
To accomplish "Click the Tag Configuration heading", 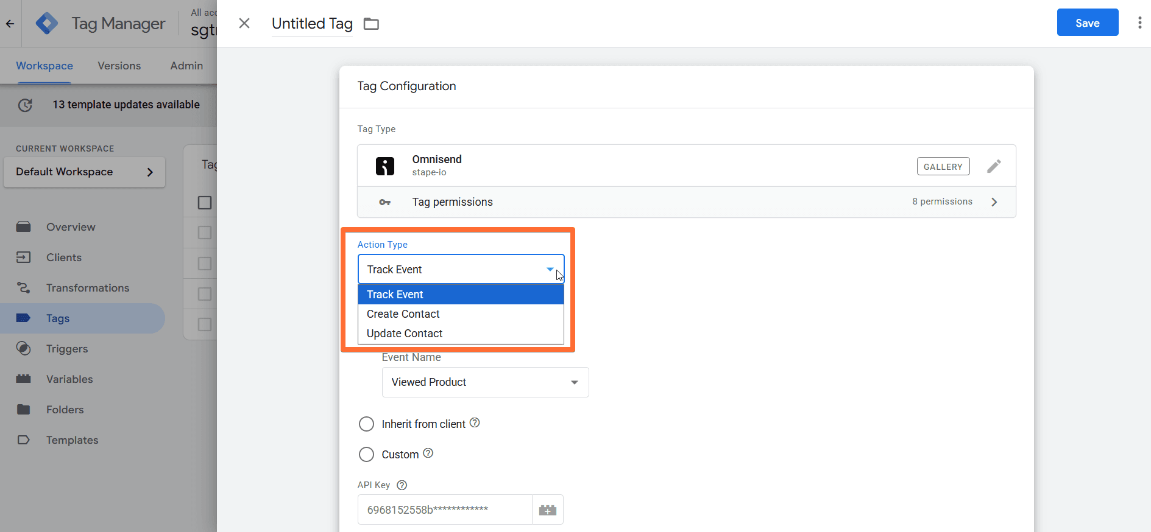I will [406, 86].
